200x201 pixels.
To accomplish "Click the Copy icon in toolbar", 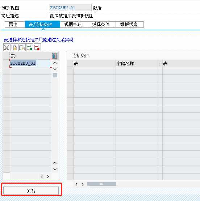I will click(14, 47).
